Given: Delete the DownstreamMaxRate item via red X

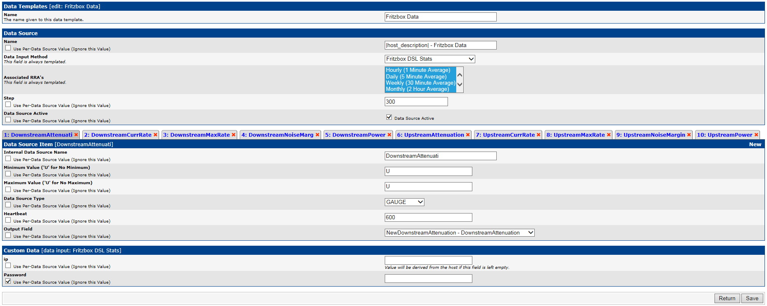Looking at the screenshot, I should 233,135.
